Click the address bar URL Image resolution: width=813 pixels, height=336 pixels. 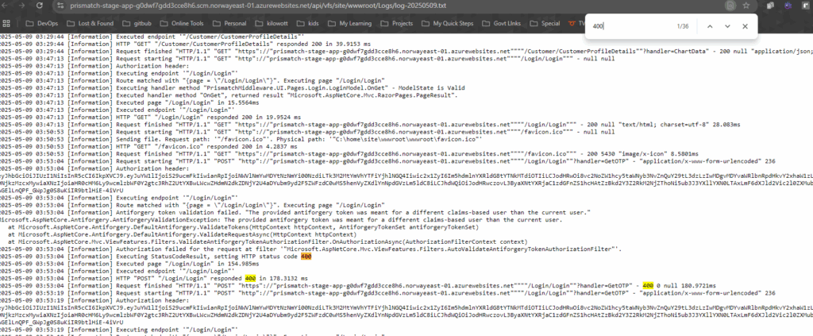[x=258, y=6]
